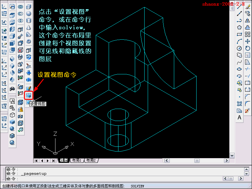Click command line scroll left arrow
The height and width of the screenshot is (189, 252).
pyautogui.click(x=225, y=179)
